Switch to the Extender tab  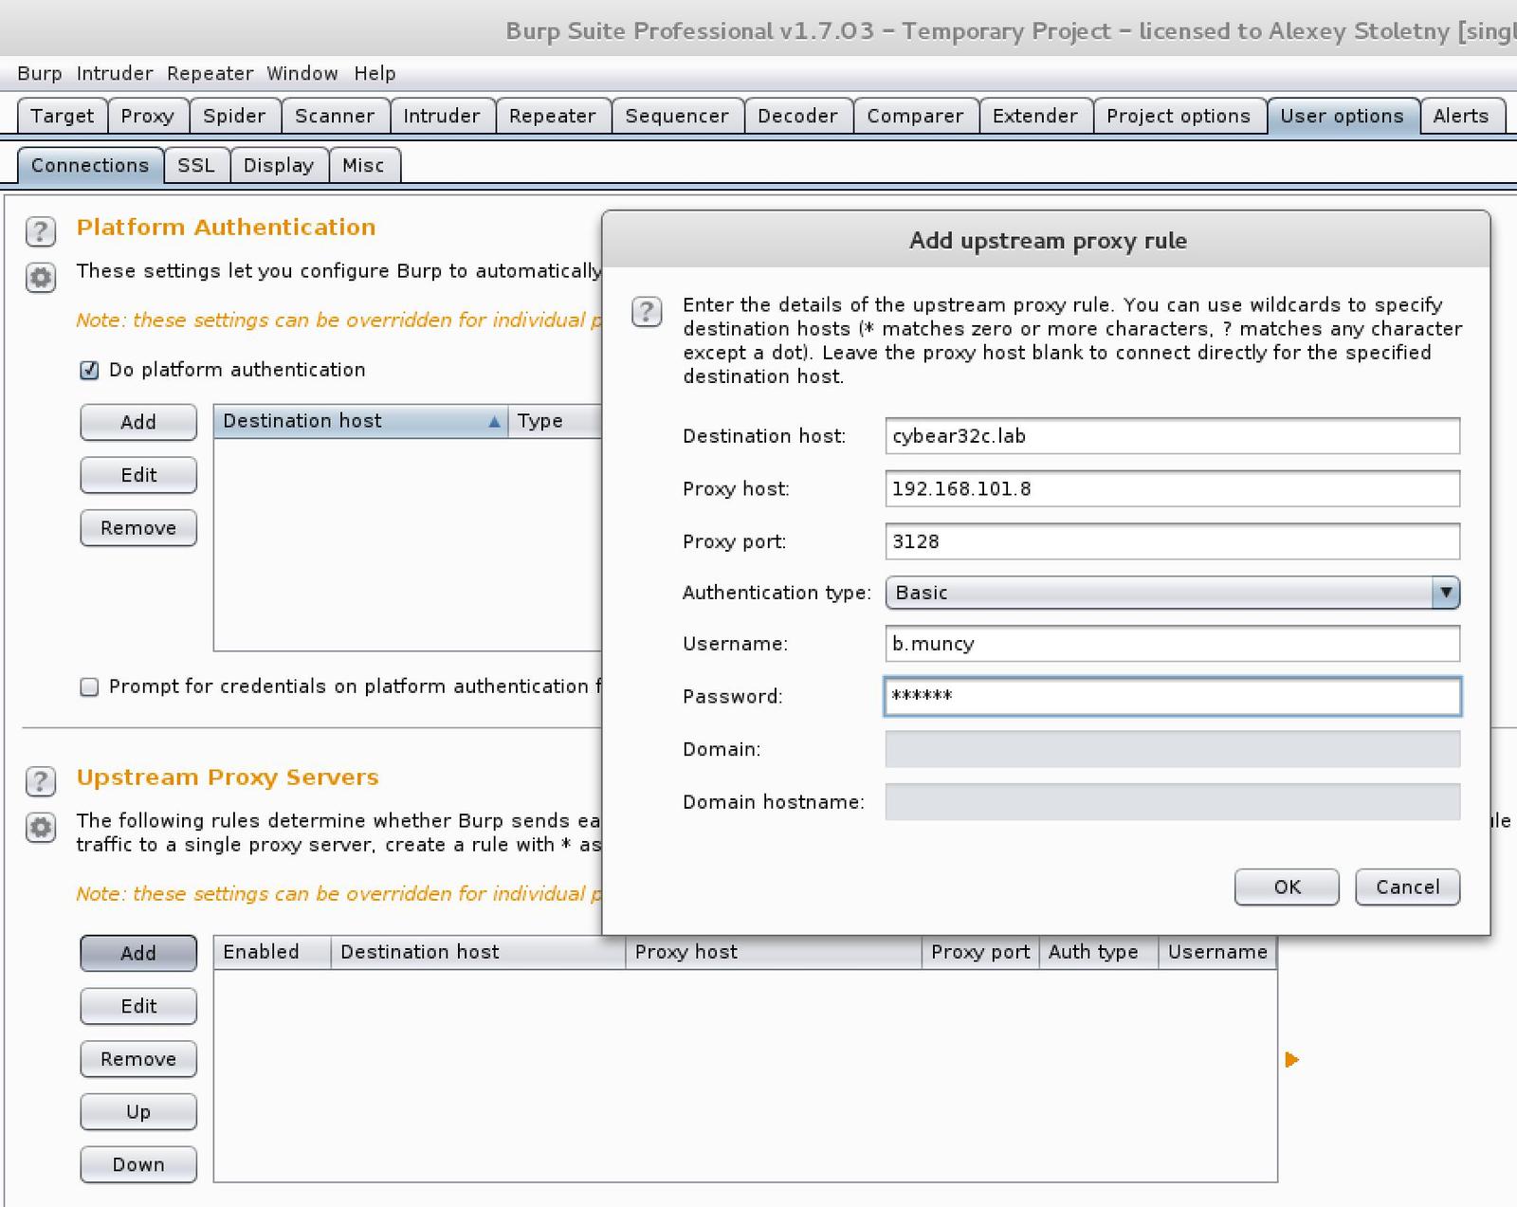pyautogui.click(x=1035, y=116)
